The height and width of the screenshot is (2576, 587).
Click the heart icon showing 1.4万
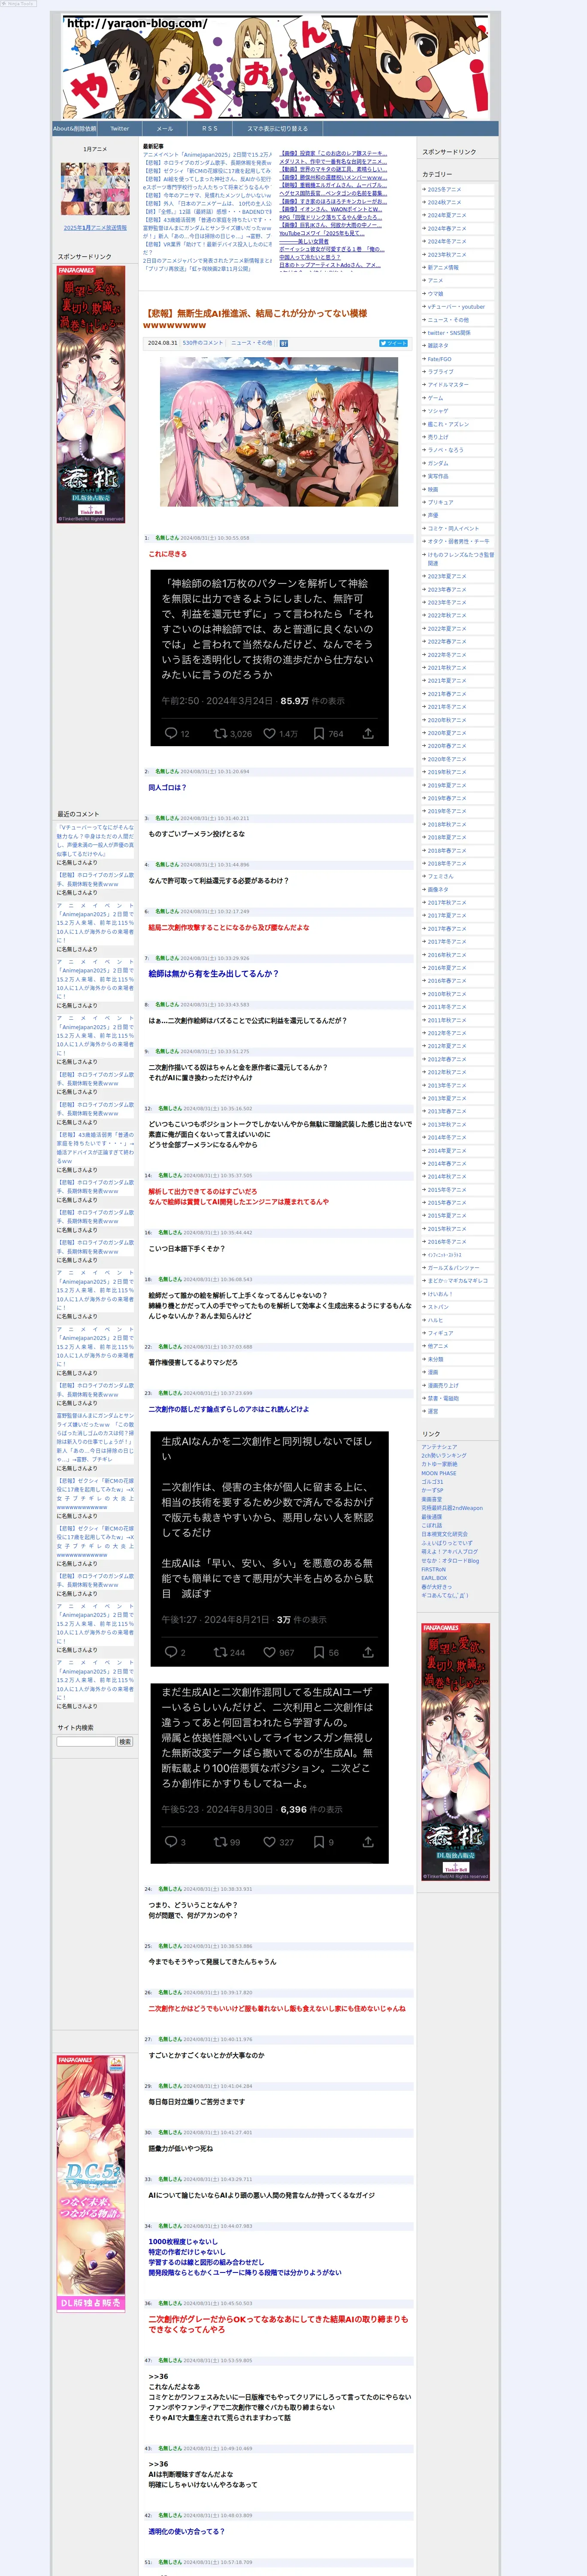pyautogui.click(x=269, y=734)
